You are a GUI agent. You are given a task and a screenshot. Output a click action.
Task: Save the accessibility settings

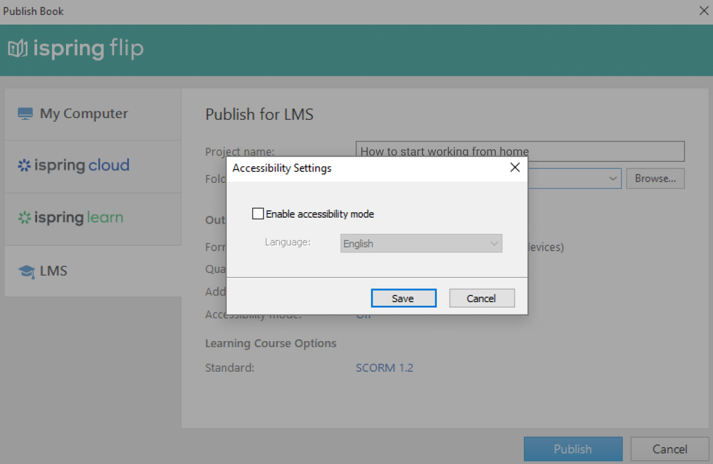[x=403, y=298]
